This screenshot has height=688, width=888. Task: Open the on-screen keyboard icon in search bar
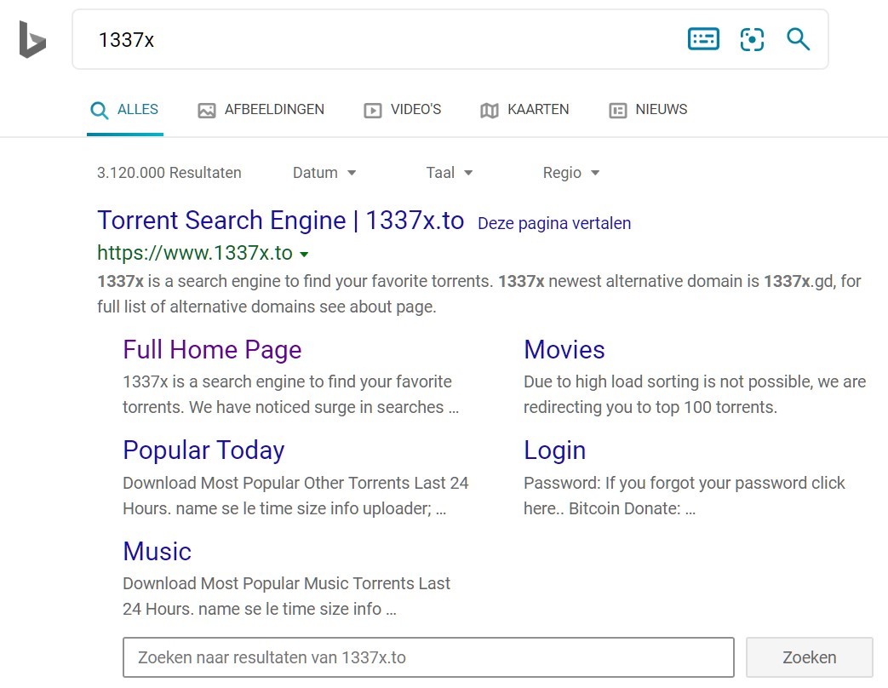tap(703, 39)
